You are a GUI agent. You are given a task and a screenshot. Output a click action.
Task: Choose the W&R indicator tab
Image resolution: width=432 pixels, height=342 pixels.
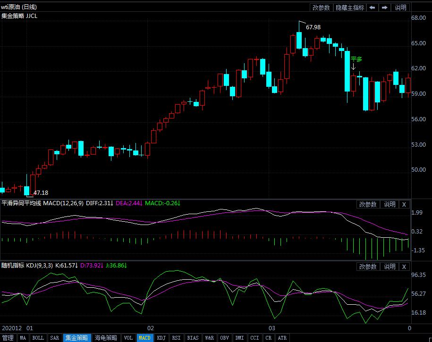[209, 338]
